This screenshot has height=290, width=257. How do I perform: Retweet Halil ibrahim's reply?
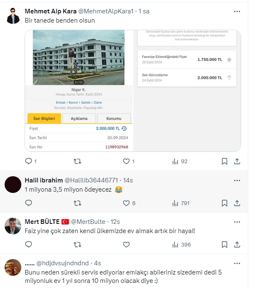pyautogui.click(x=77, y=203)
